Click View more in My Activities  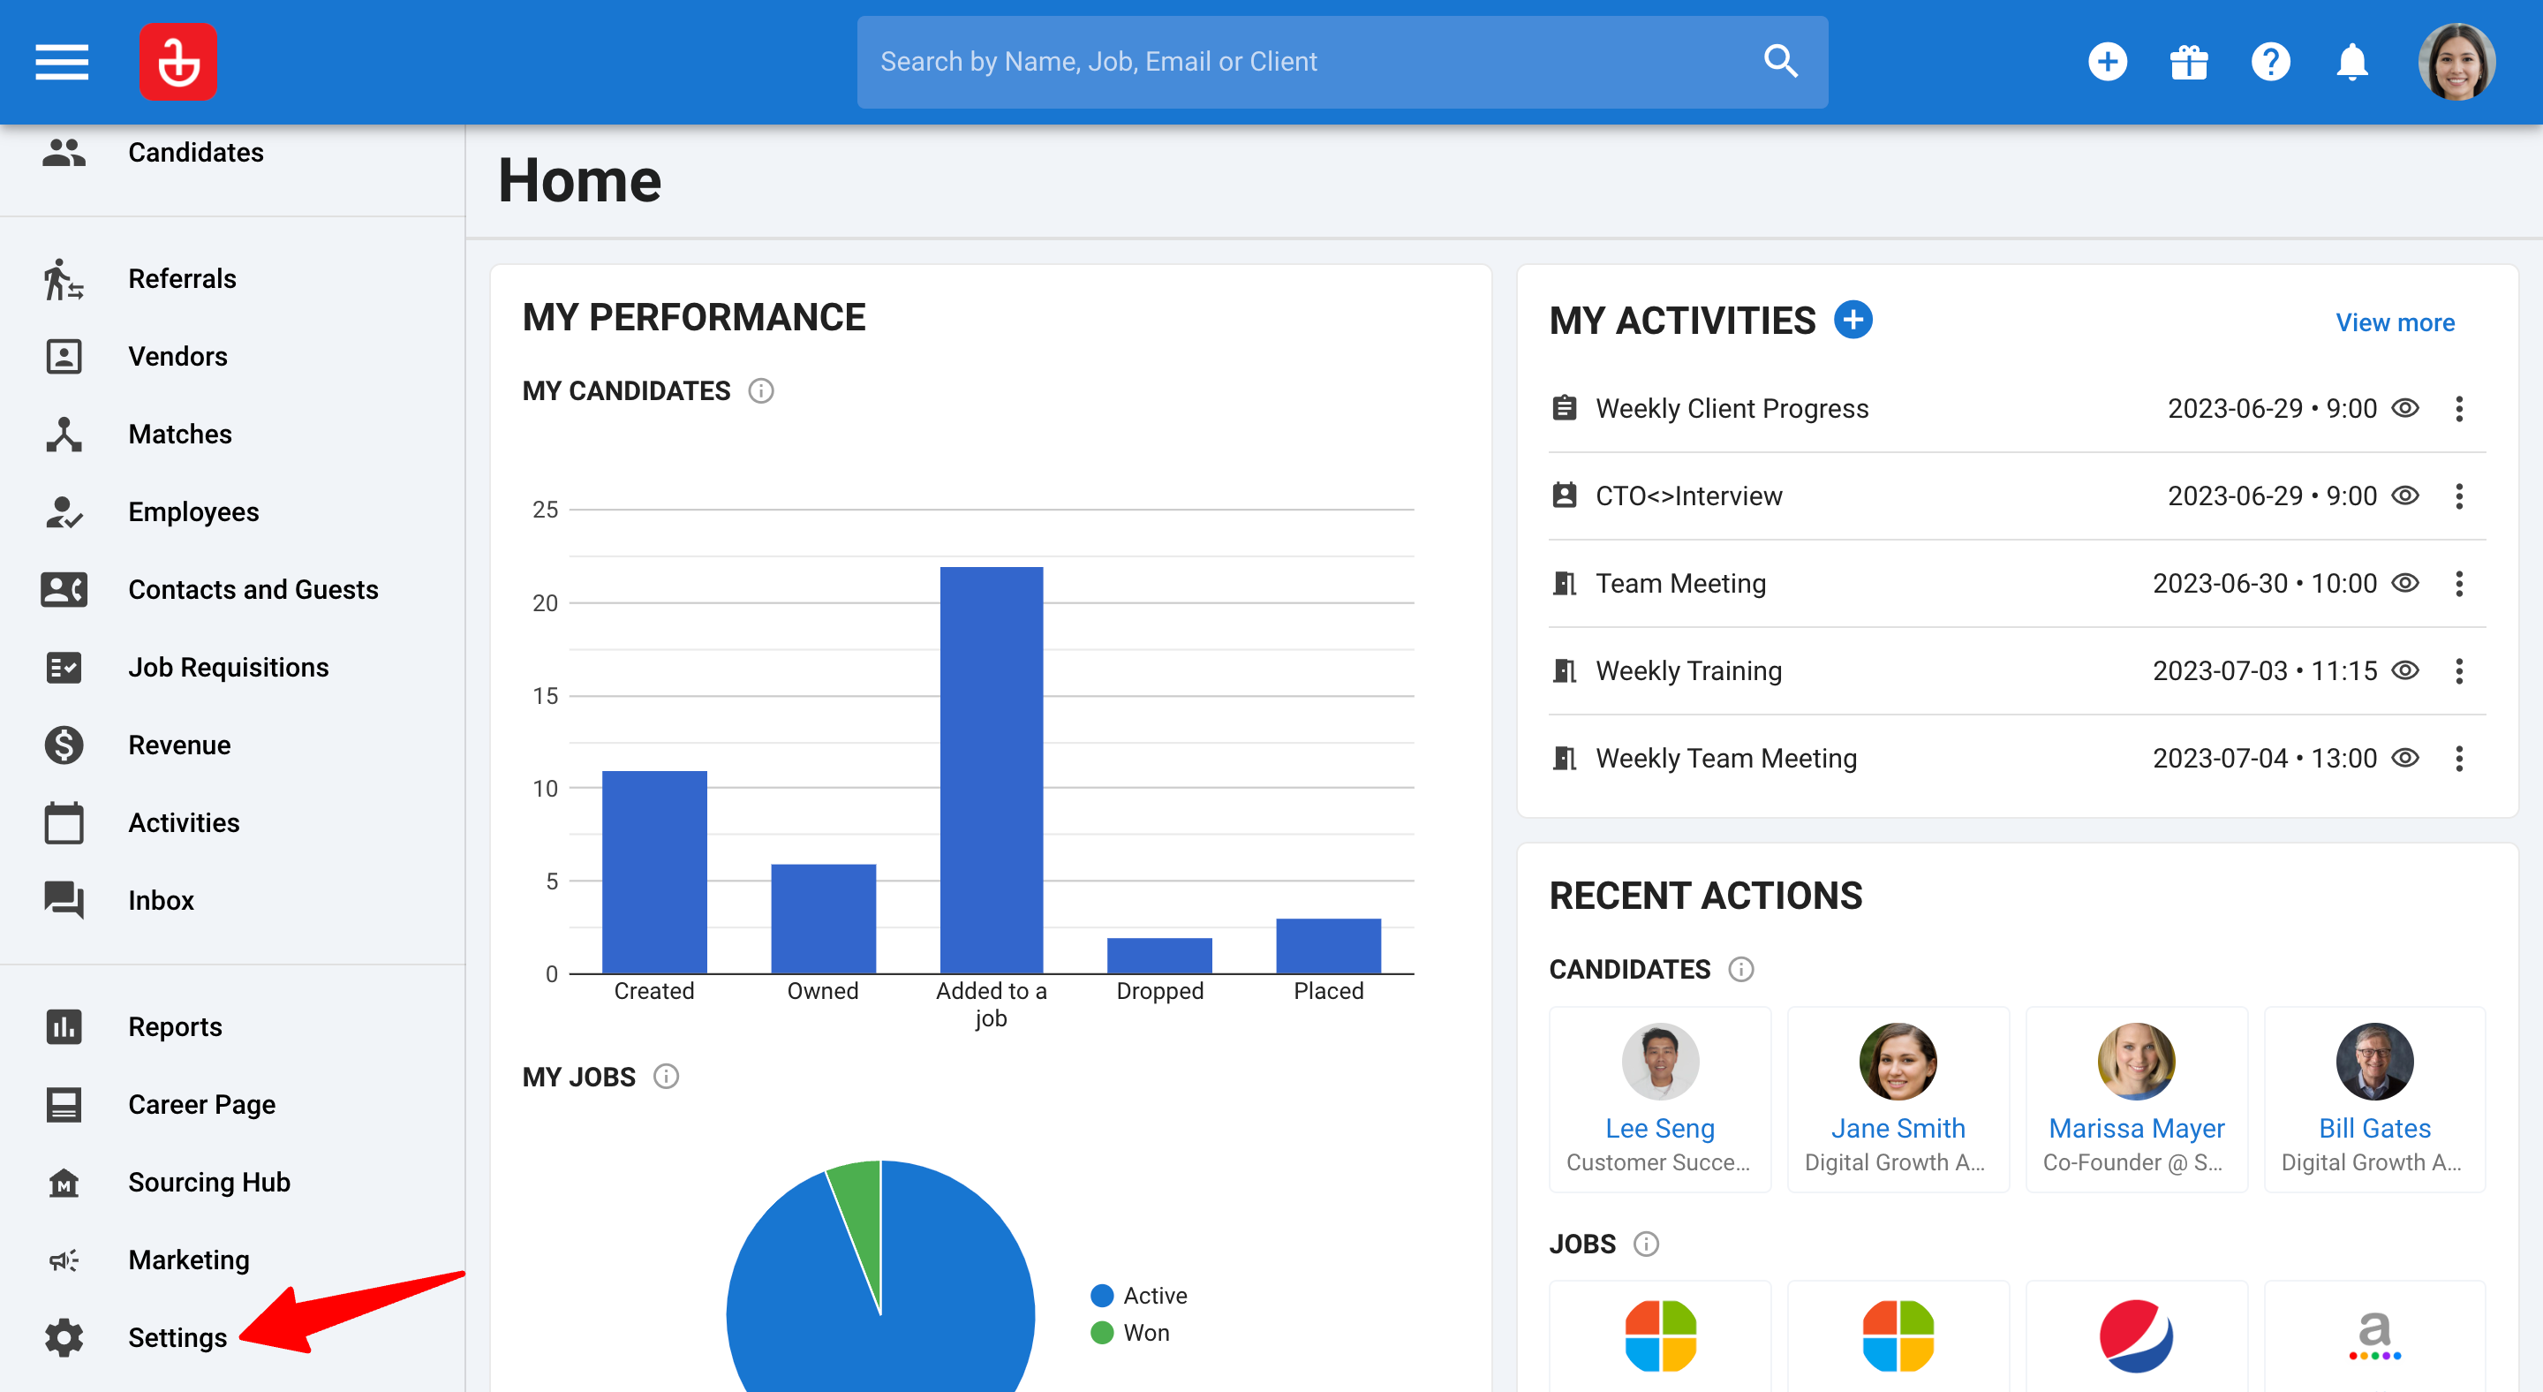coord(2395,322)
